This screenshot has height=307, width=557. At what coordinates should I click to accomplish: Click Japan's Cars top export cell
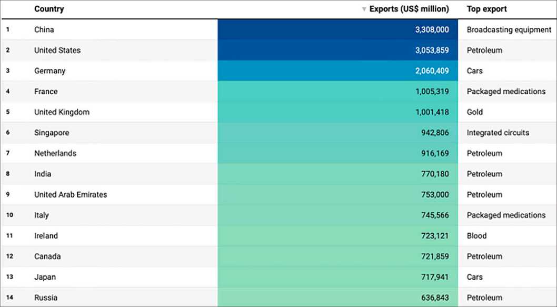click(x=474, y=277)
